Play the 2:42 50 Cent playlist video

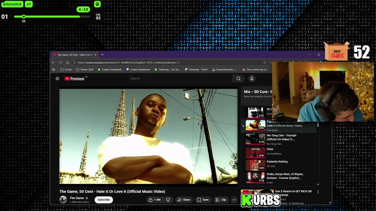255,113
